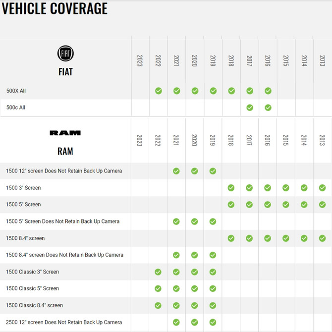Select the 2013 year header in the FIAT table

point(322,60)
